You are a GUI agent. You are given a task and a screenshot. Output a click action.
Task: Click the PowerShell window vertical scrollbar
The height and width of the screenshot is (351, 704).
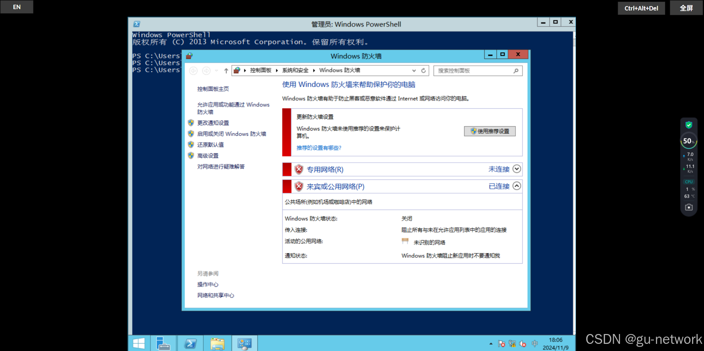point(574,183)
